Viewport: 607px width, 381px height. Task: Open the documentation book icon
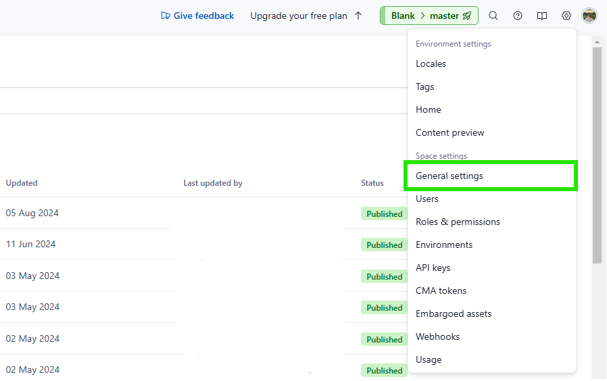tap(542, 16)
